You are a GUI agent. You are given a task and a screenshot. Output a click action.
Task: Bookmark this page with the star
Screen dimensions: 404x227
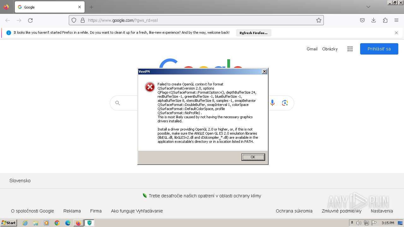319,20
